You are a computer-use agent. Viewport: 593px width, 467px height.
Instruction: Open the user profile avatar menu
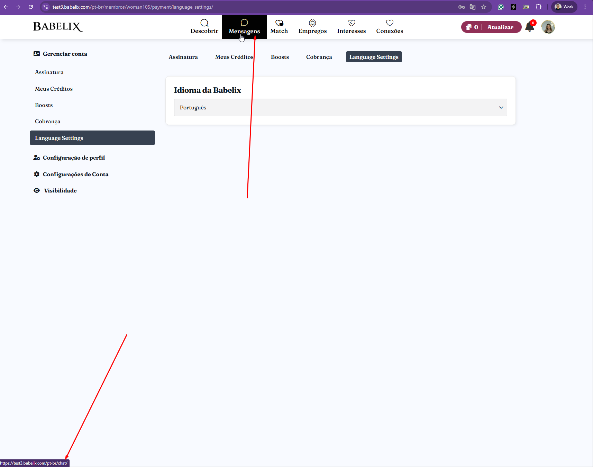tap(548, 27)
